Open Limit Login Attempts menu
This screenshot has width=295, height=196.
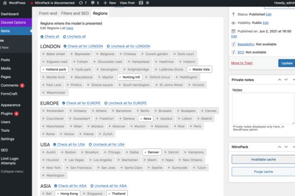(x=10, y=161)
